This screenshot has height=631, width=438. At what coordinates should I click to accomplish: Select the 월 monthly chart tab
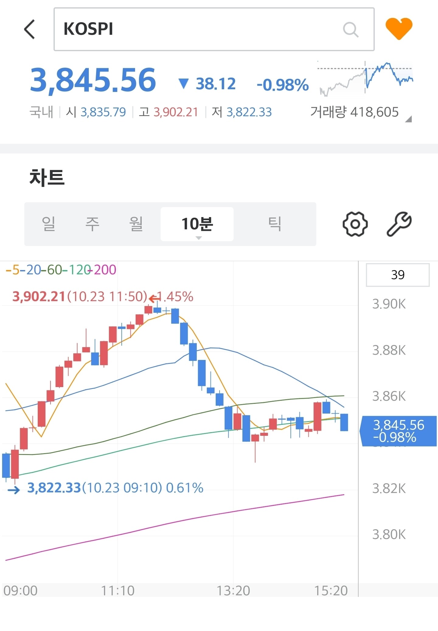pos(136,224)
